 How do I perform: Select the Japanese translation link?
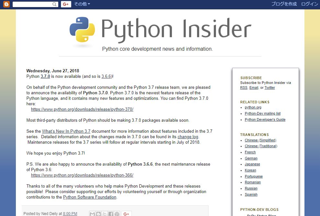pyautogui.click(x=252, y=164)
